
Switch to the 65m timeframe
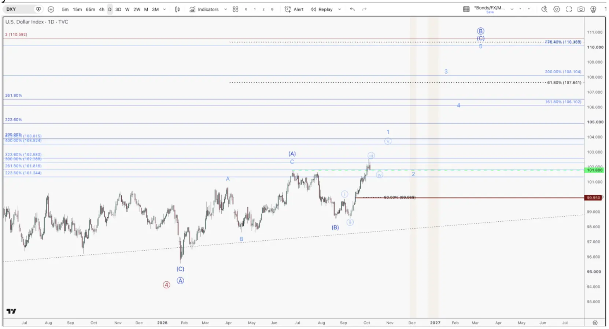pos(91,10)
